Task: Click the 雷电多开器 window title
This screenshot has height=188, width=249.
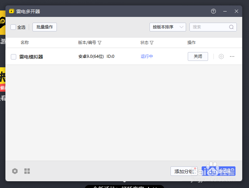Action: (28, 11)
